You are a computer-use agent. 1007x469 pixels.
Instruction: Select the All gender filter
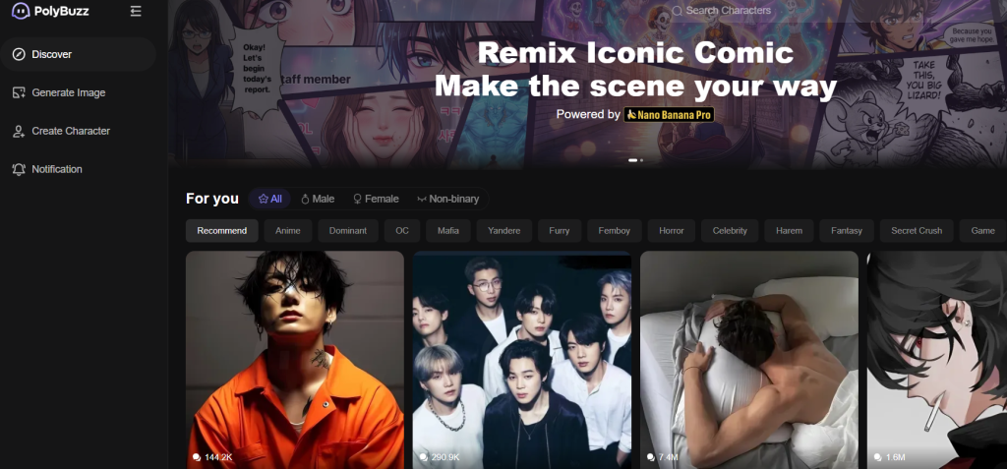tap(269, 199)
